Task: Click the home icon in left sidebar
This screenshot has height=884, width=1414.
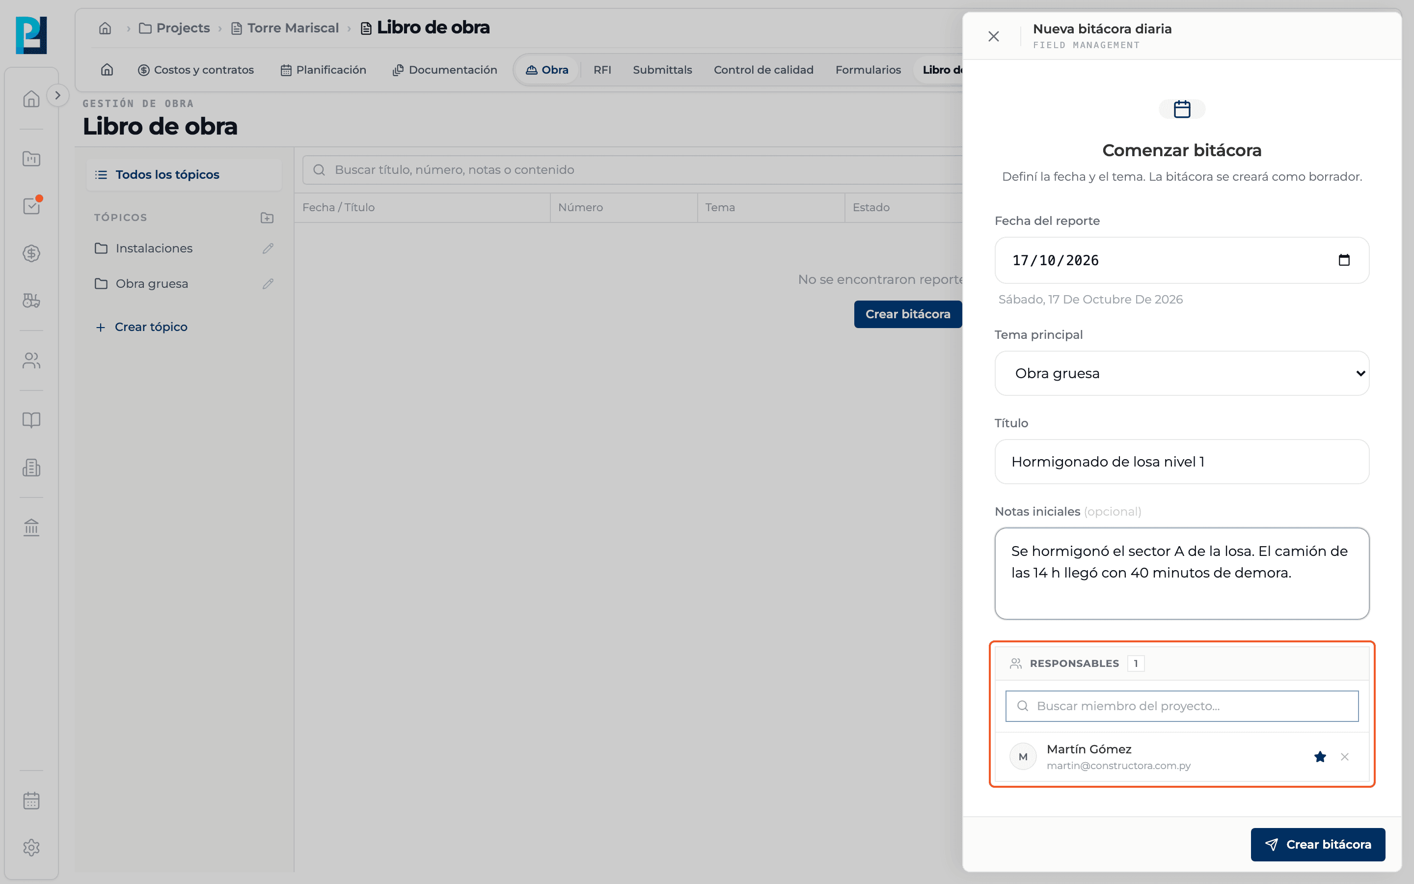Action: coord(31,99)
